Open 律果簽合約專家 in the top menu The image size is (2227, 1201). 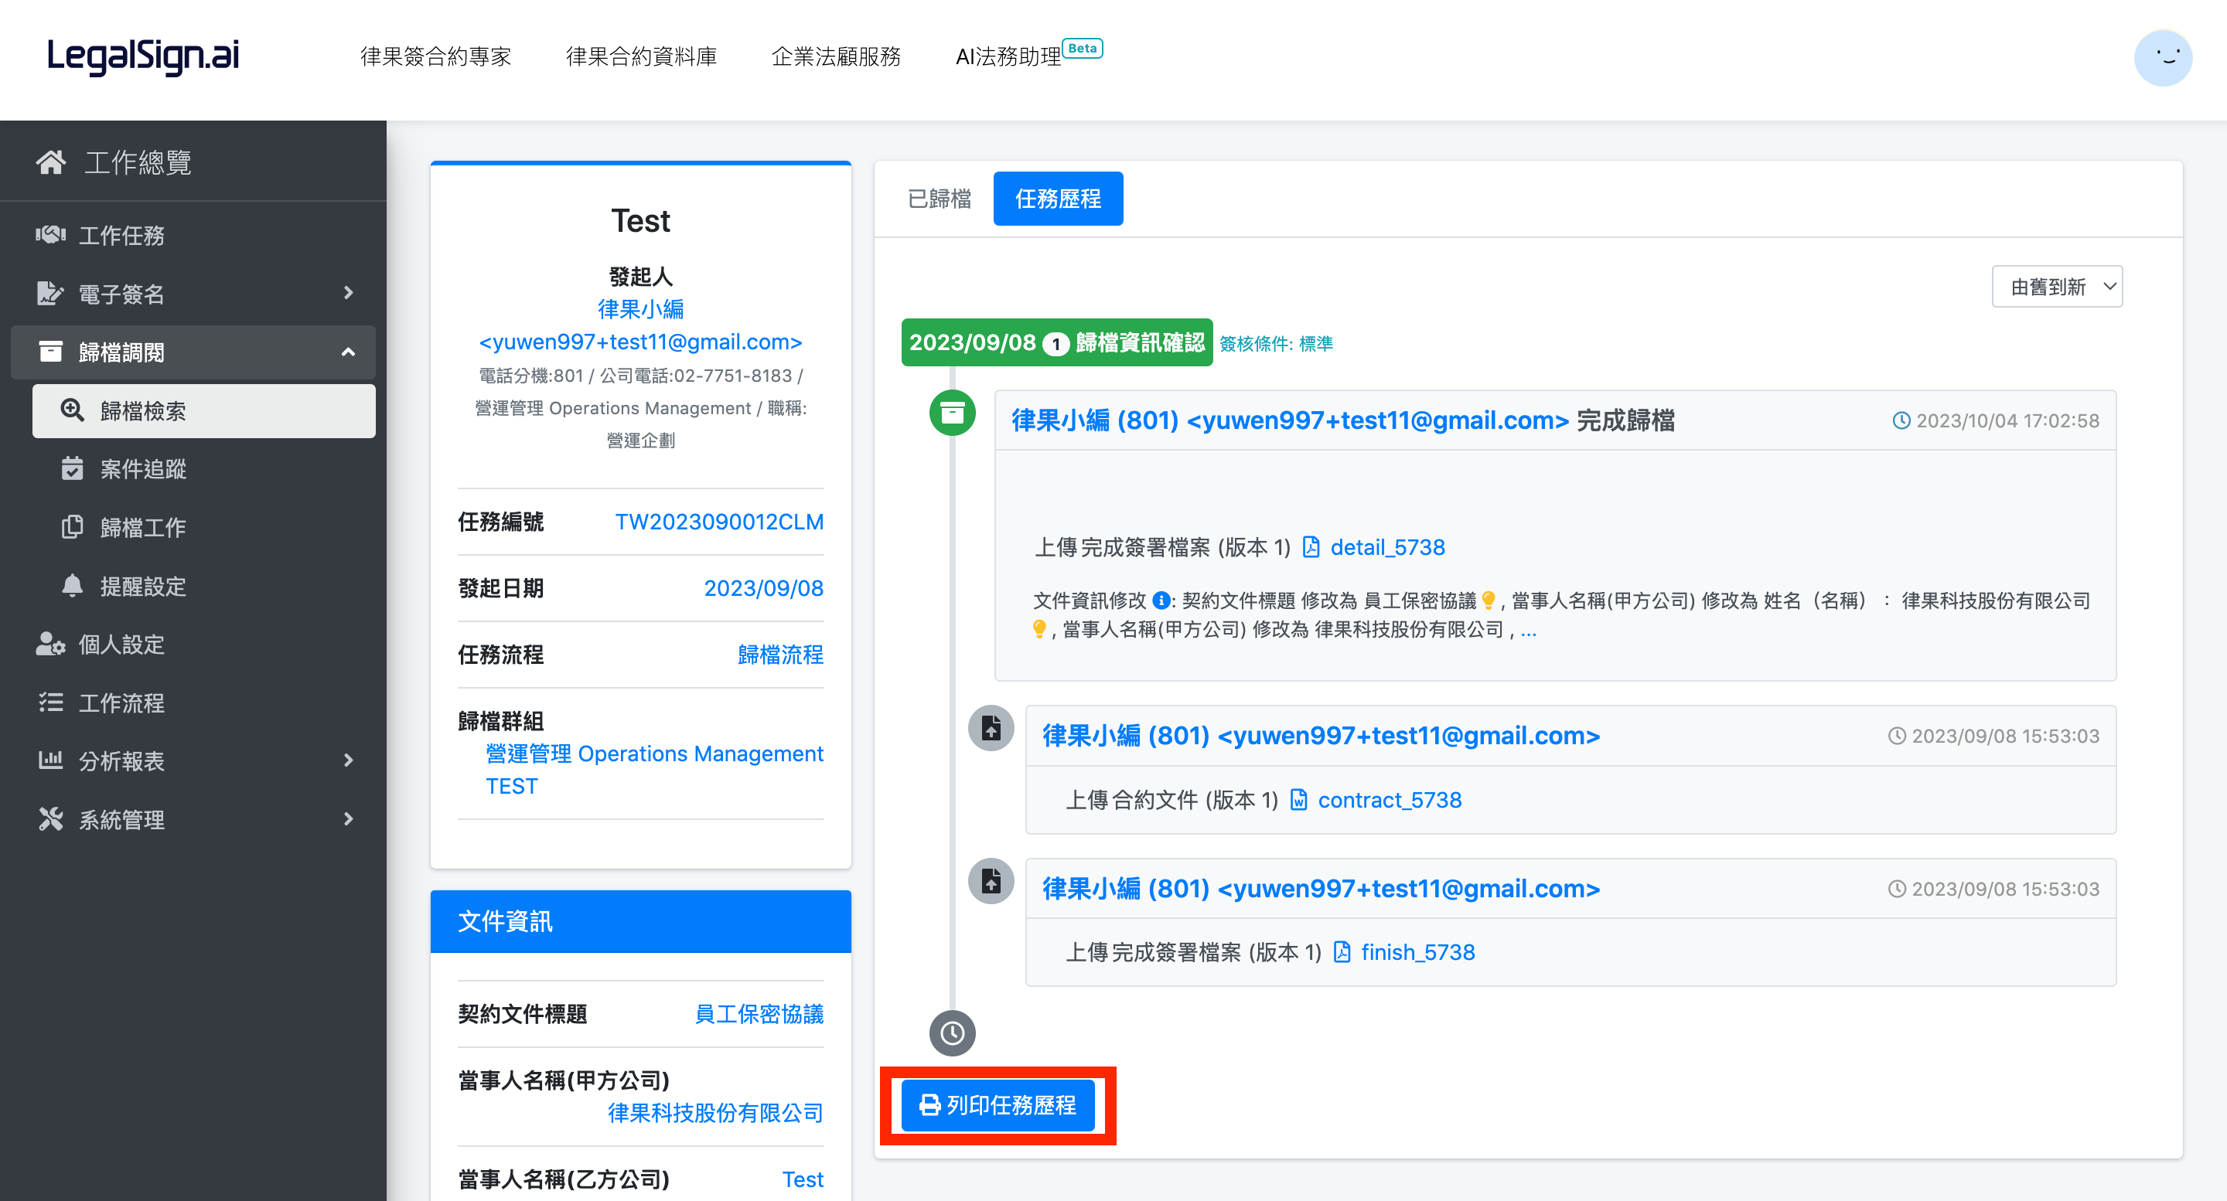click(x=435, y=57)
